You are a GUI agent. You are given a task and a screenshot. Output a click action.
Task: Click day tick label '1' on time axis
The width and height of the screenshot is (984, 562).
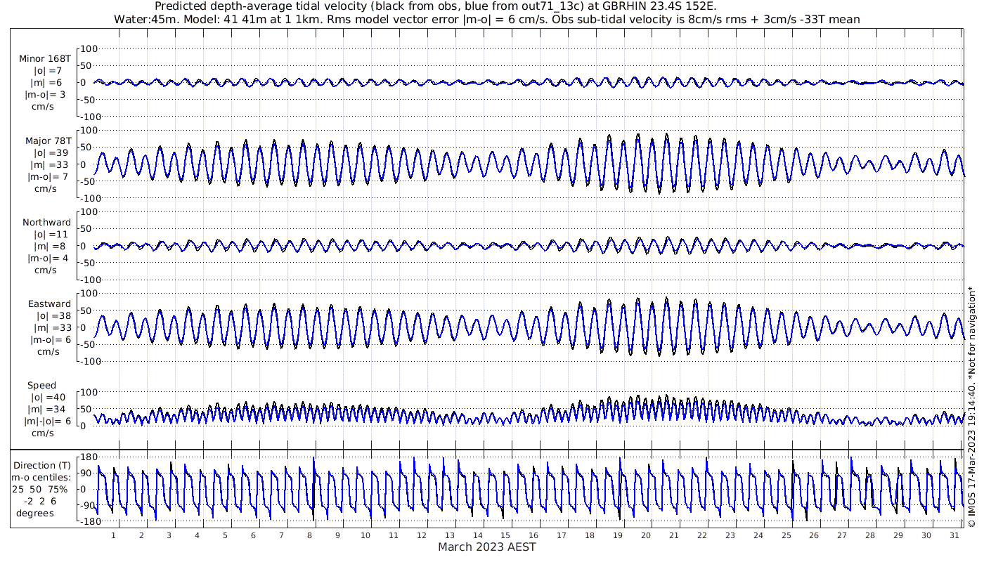pos(113,535)
